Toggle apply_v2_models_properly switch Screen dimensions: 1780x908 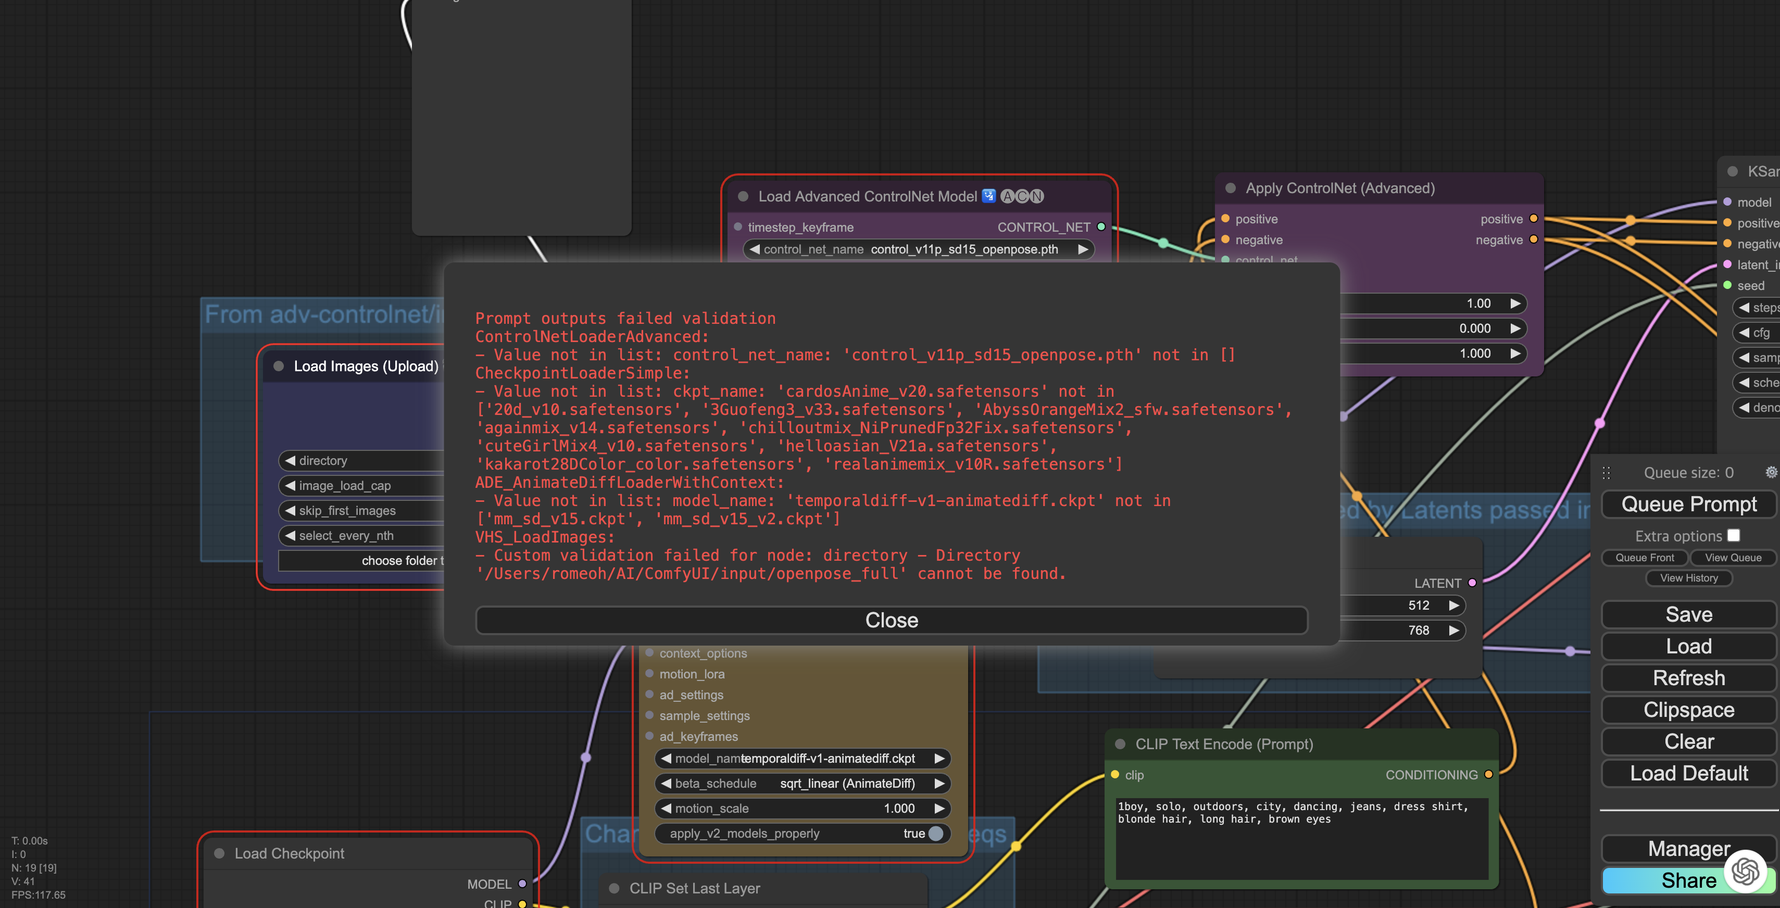tap(935, 834)
